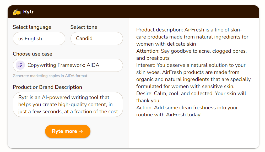Click the Interest paragraph in generated output
The image size is (265, 152).
(193, 76)
